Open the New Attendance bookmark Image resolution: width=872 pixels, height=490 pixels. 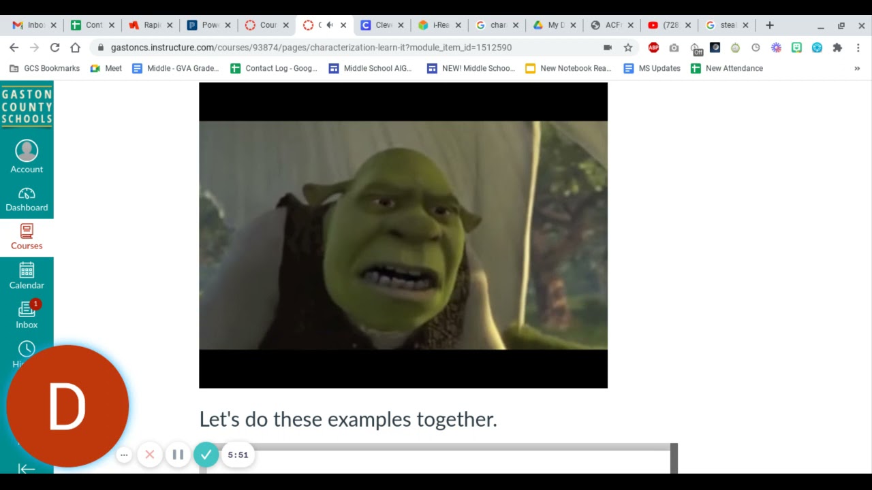coord(726,68)
